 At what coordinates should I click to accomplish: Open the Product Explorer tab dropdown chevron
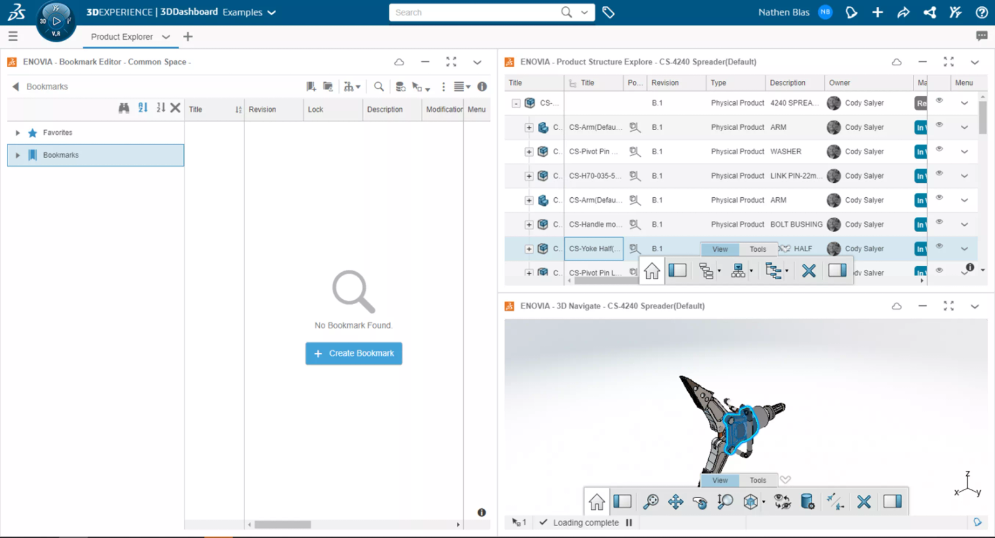[166, 37]
